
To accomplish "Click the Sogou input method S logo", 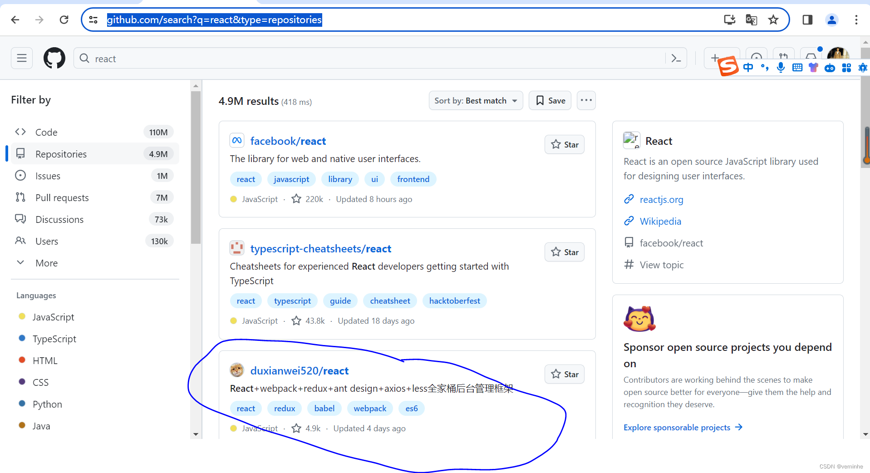I will (x=728, y=66).
